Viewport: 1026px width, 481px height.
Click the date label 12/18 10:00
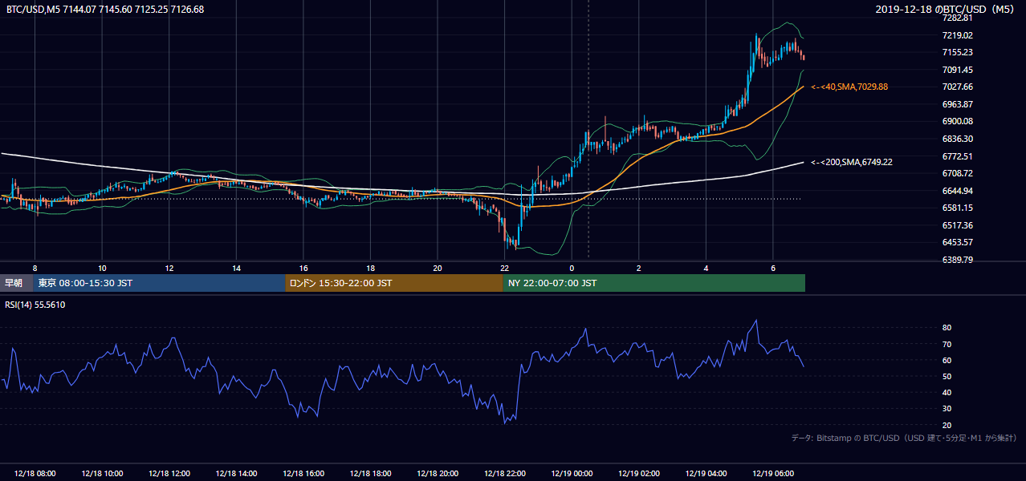pyautogui.click(x=102, y=474)
